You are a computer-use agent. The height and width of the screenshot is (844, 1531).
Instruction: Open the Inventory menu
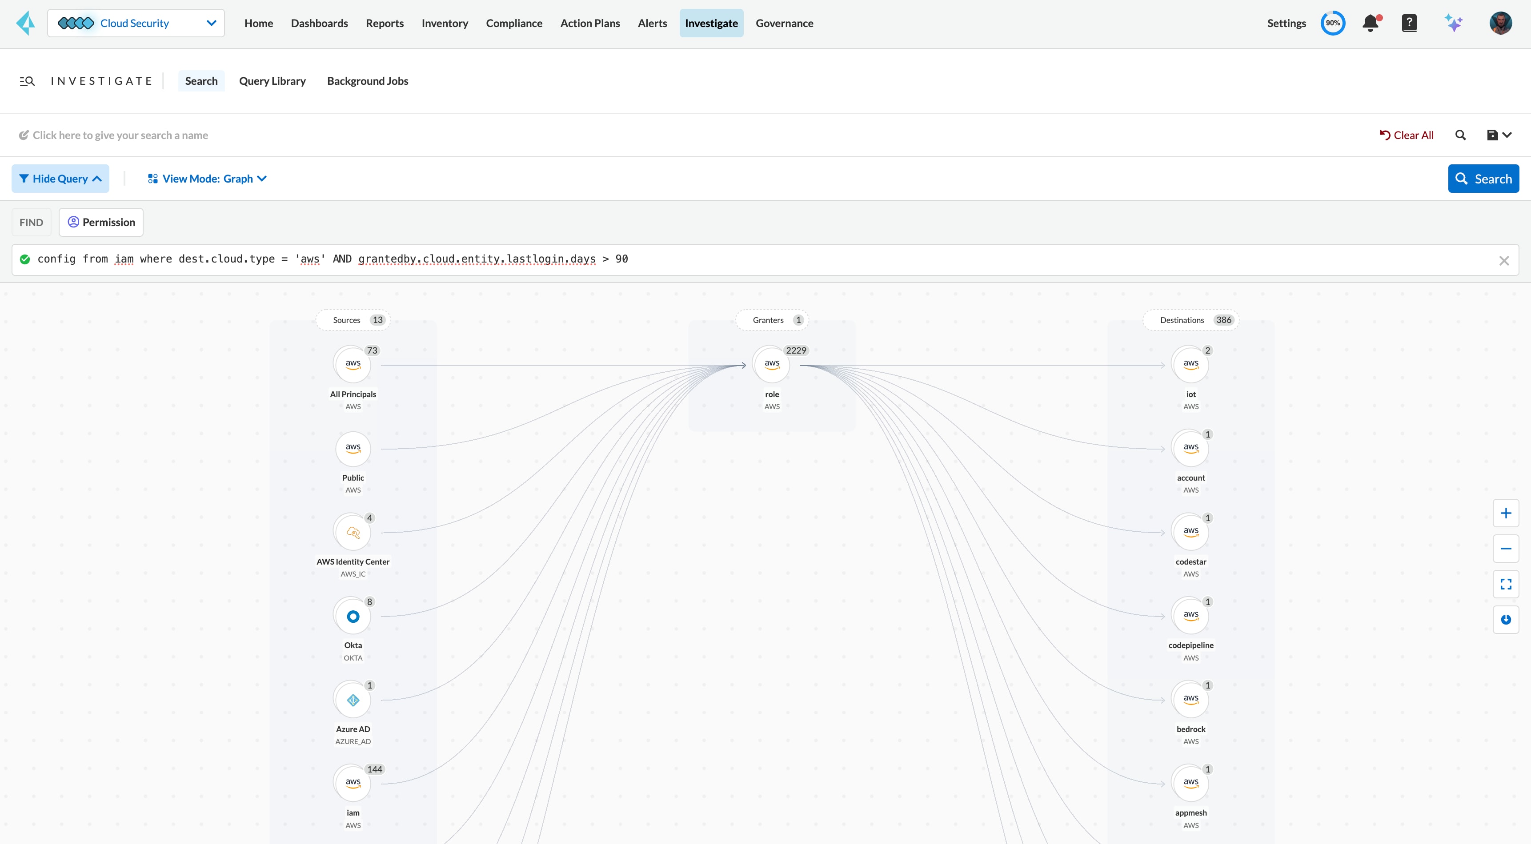(x=445, y=23)
